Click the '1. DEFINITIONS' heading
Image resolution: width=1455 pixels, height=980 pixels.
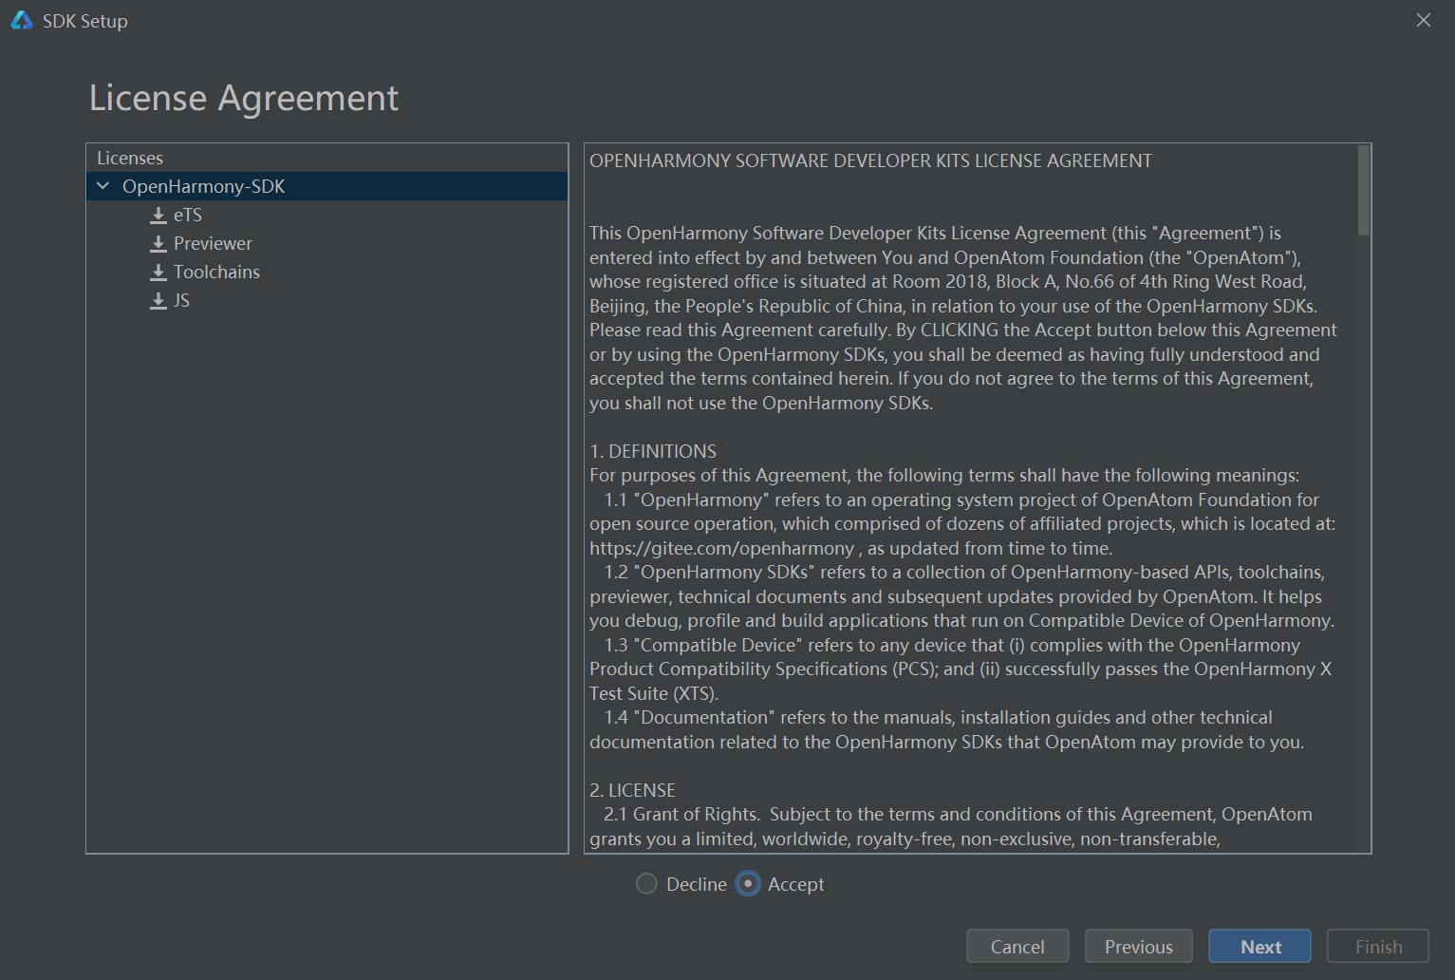coord(653,451)
